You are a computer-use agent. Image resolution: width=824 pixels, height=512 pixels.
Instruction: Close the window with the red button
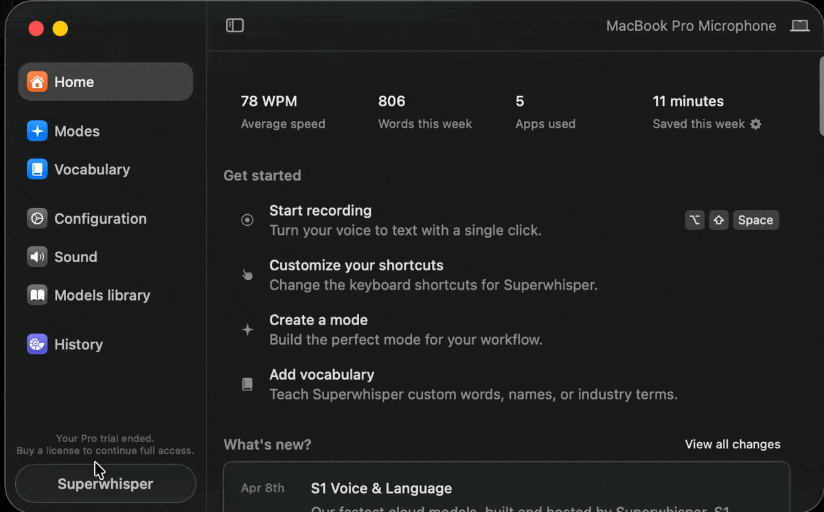tap(36, 29)
